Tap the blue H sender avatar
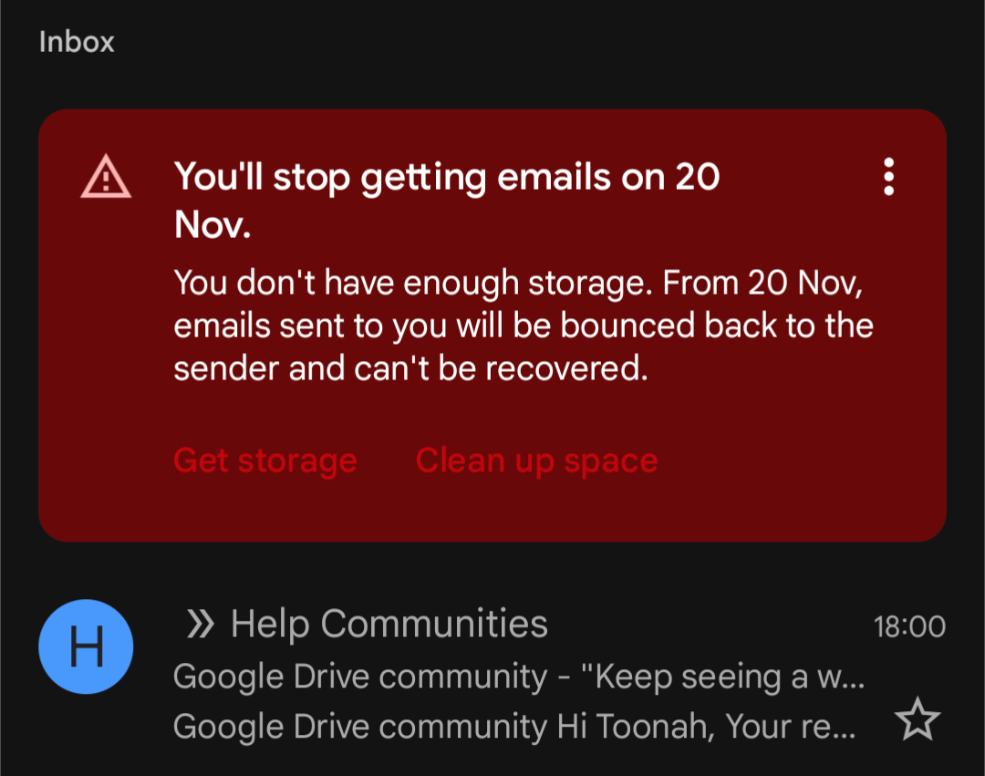The image size is (985, 776). click(x=86, y=647)
